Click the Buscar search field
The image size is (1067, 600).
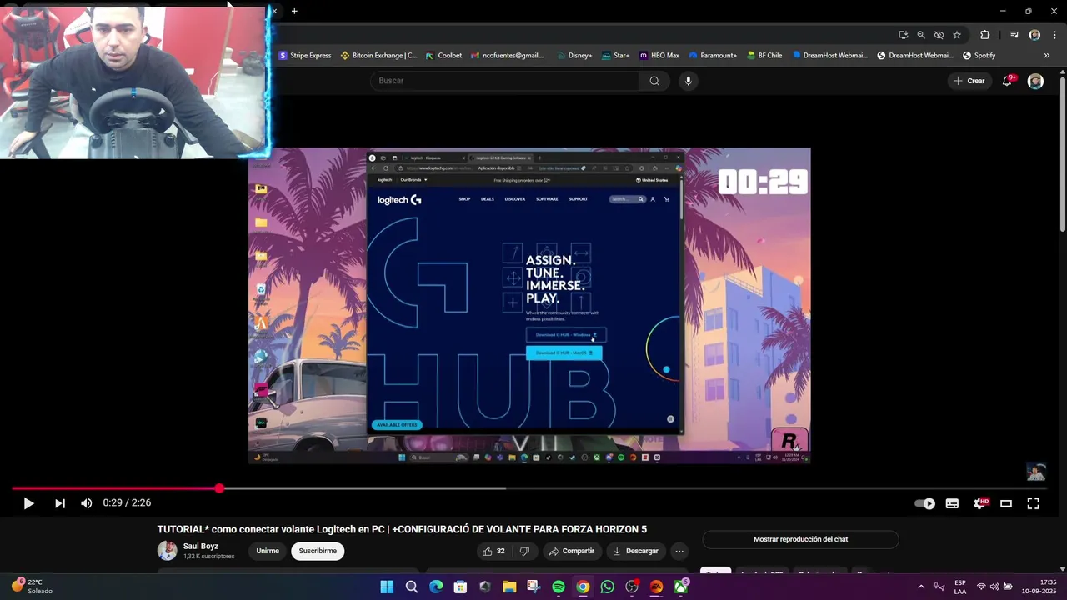tap(504, 81)
